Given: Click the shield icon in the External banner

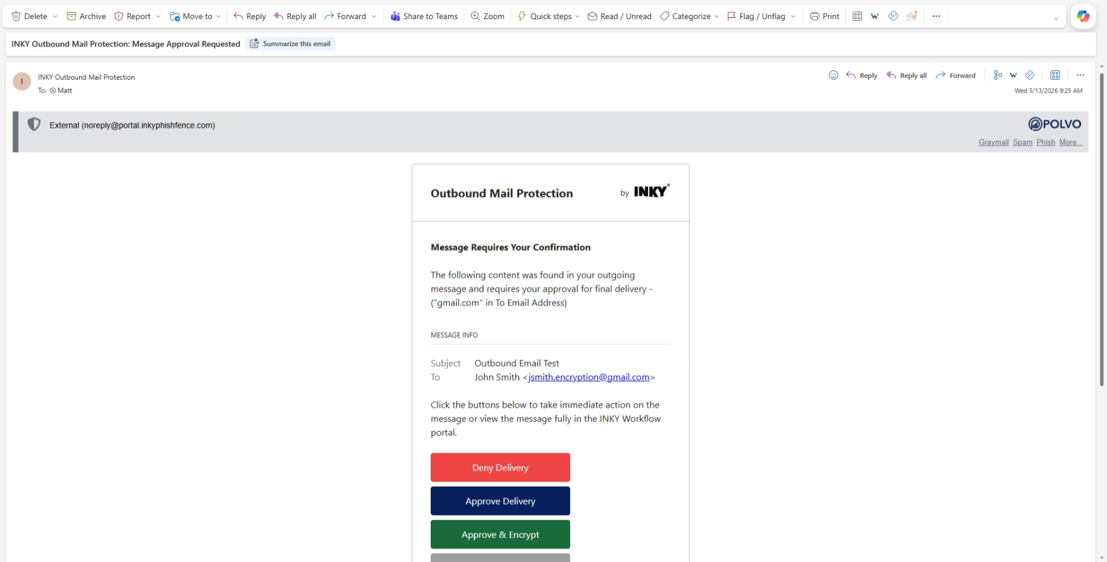Looking at the screenshot, I should point(34,125).
